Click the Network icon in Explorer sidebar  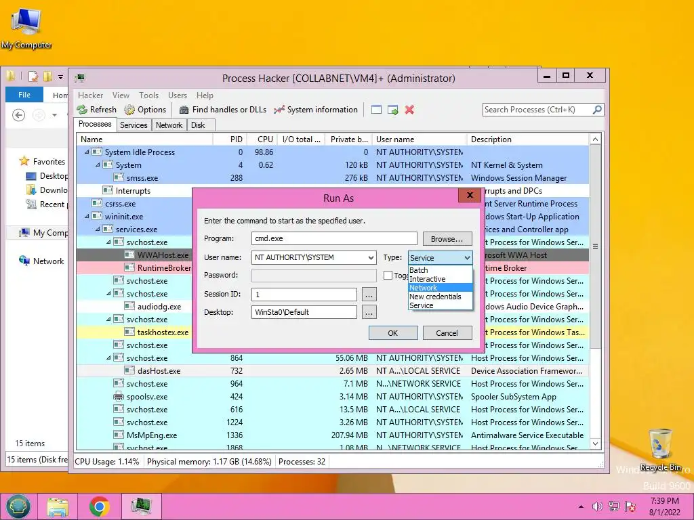24,261
